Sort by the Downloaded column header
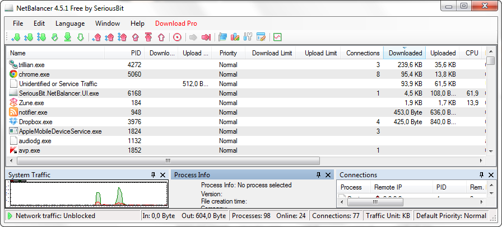Viewport: 502px width, 227px height. [405, 53]
